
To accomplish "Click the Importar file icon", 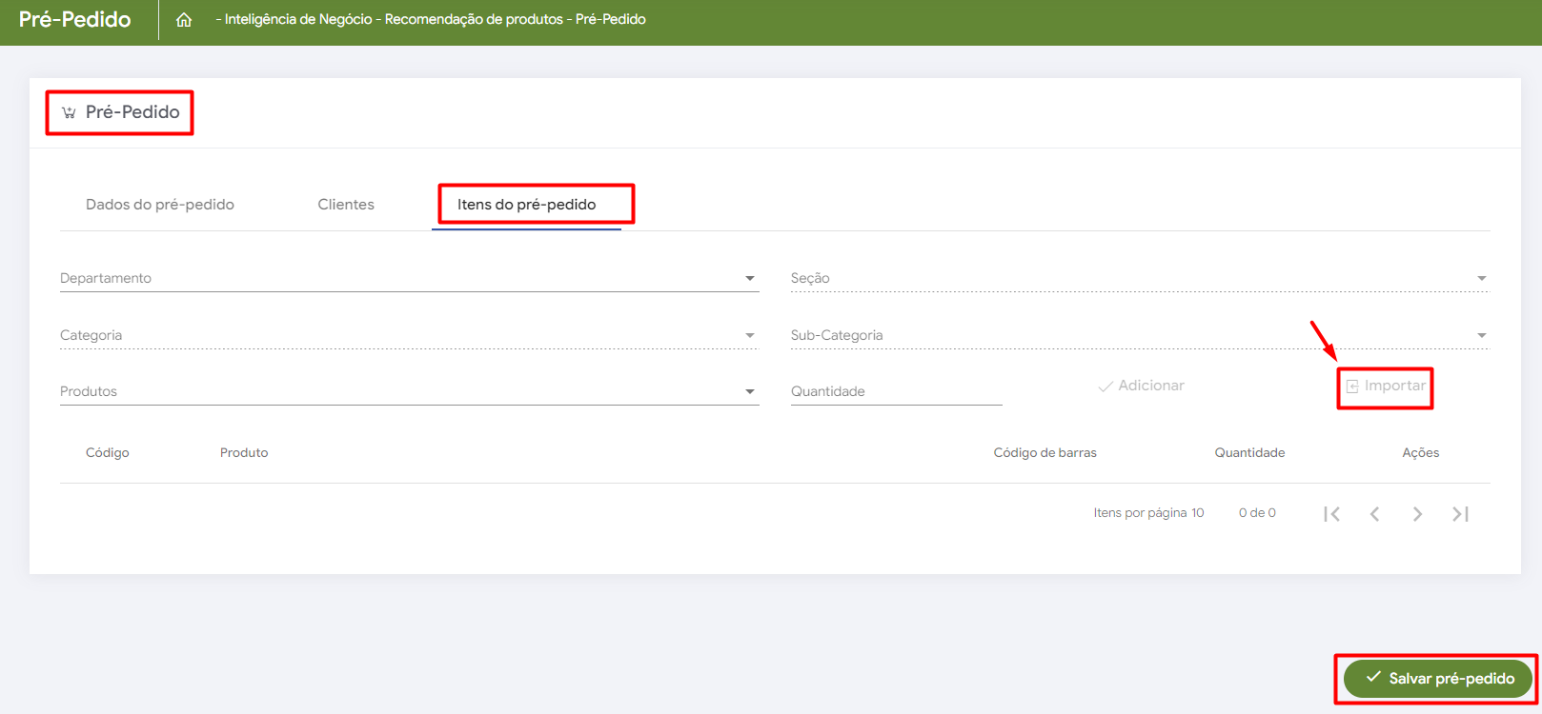I will (x=1352, y=387).
